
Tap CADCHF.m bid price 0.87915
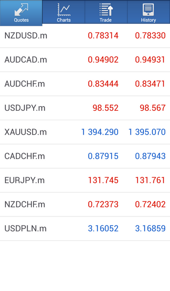point(103,156)
